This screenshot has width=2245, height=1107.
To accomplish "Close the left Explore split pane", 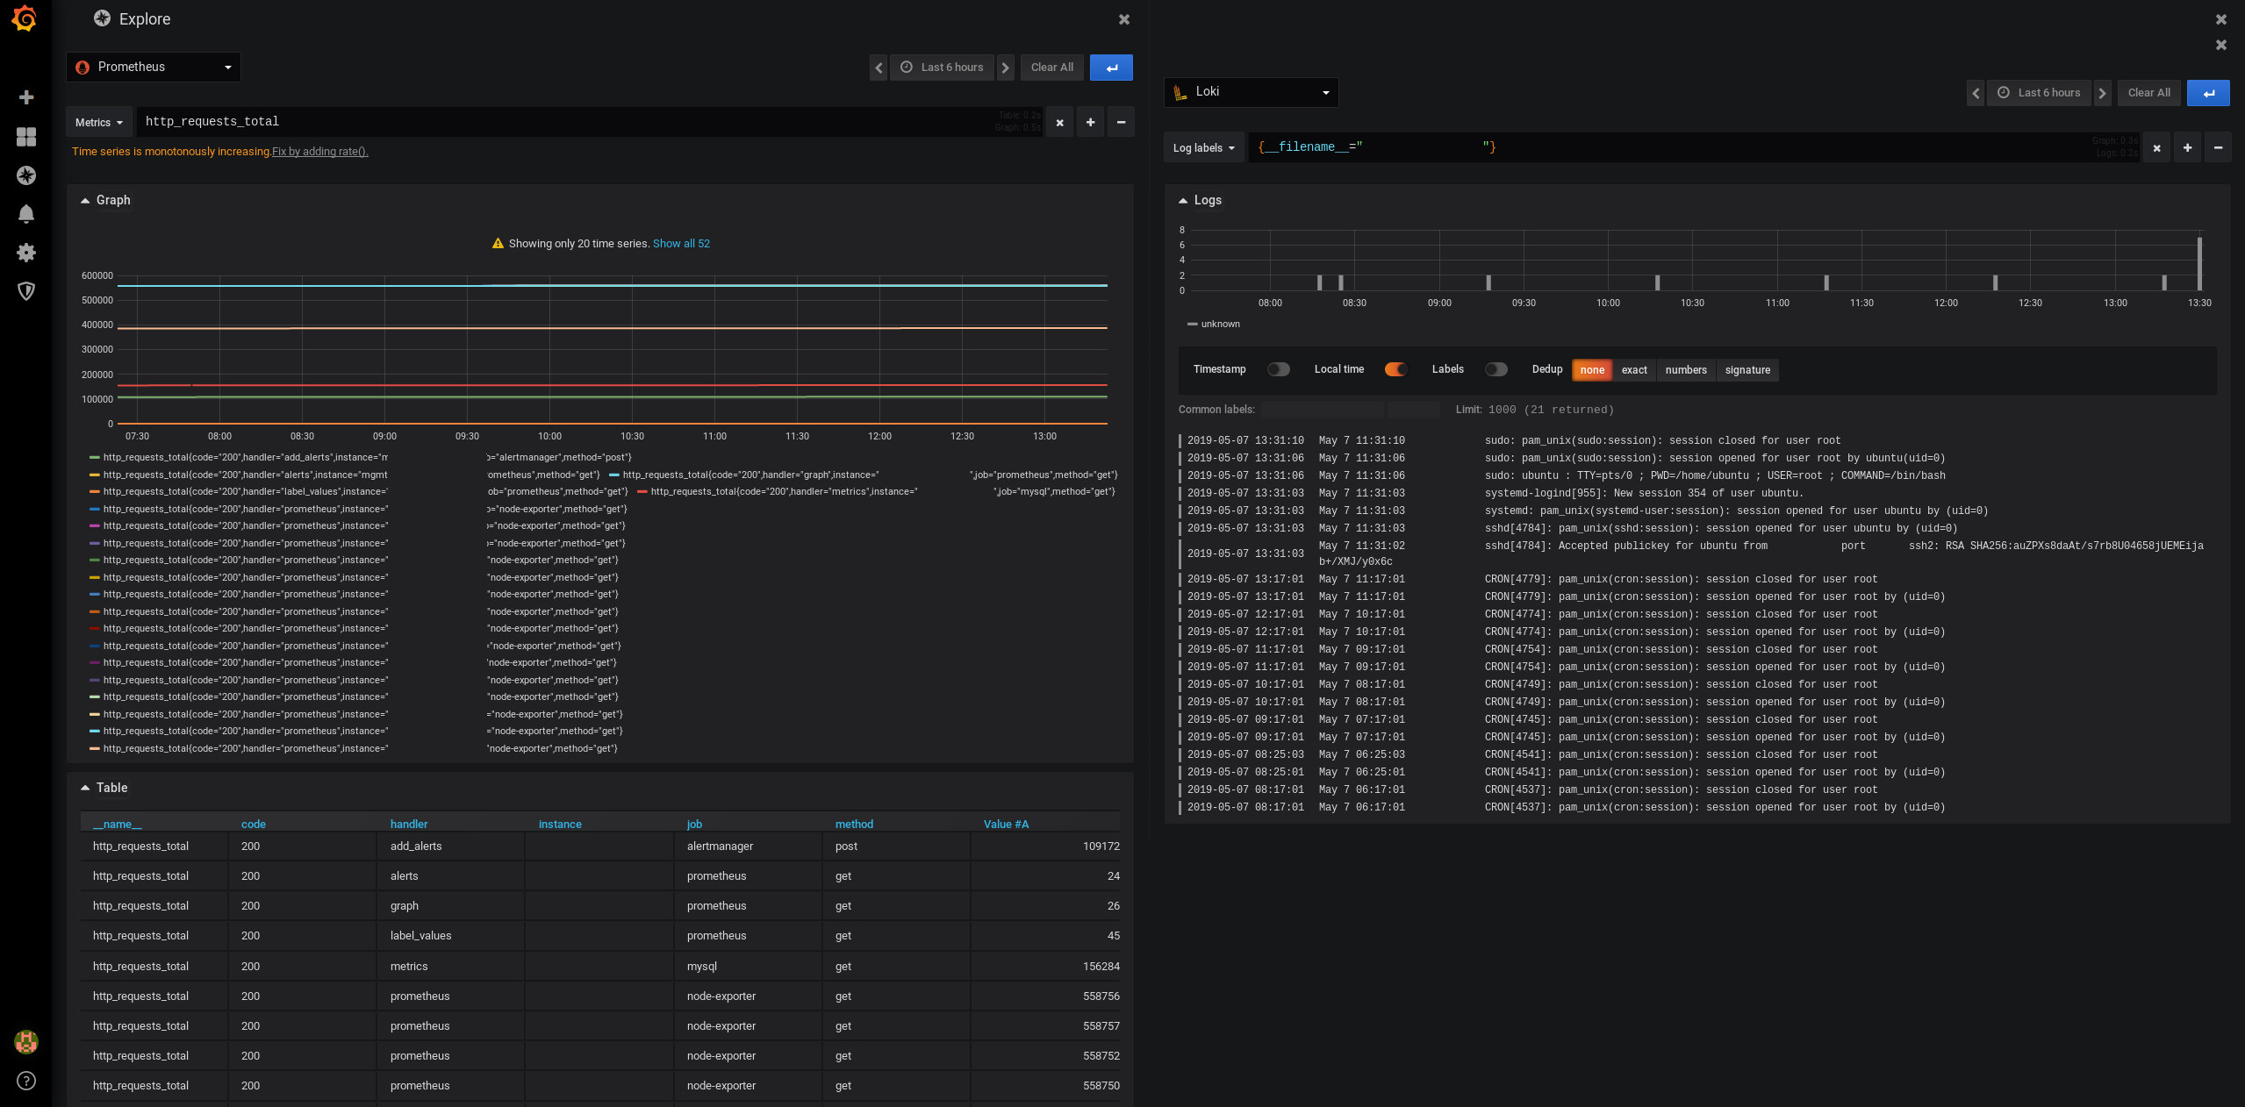I will coord(1124,19).
